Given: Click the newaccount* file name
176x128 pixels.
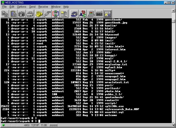Looking at the screenshot, I should tap(114, 73).
